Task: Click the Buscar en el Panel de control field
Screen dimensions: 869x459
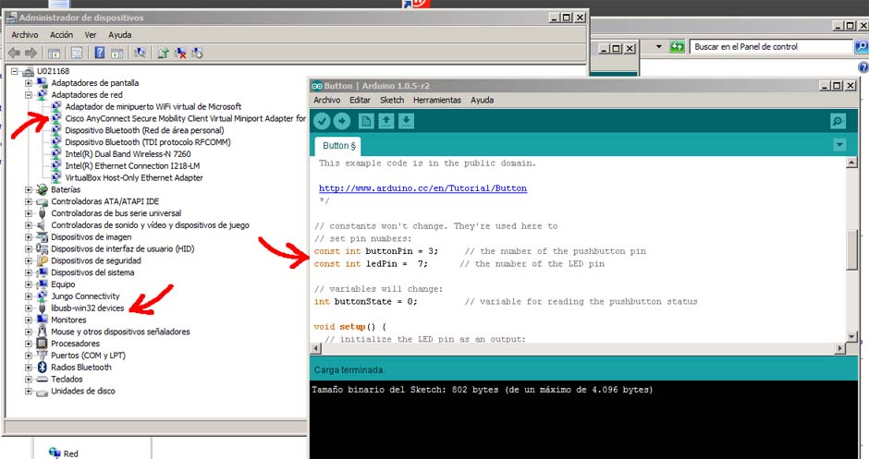Action: point(770,46)
